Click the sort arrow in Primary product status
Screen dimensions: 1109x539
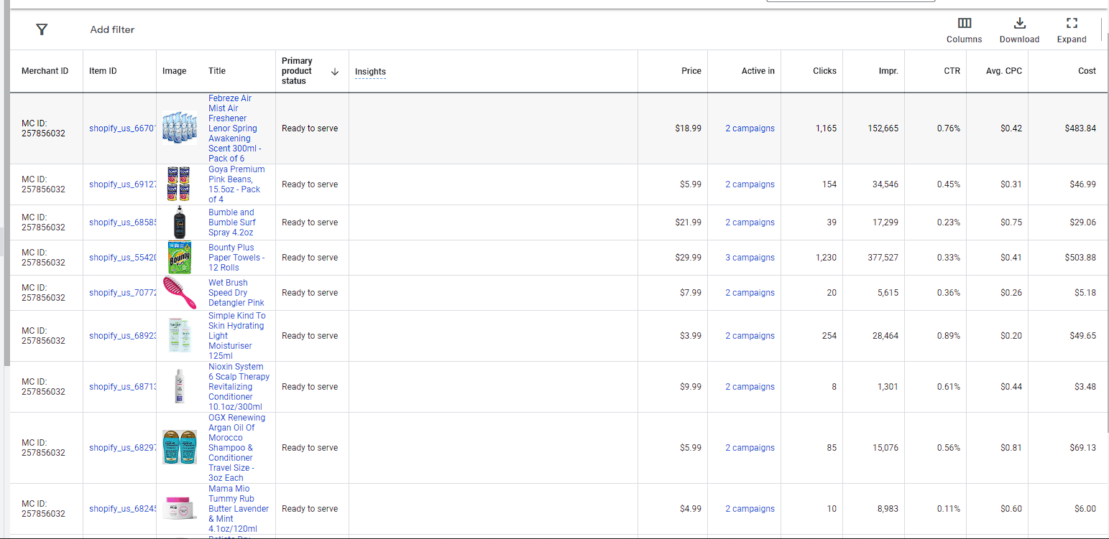(x=334, y=71)
